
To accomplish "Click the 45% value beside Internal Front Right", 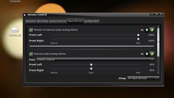I will 152,70.
